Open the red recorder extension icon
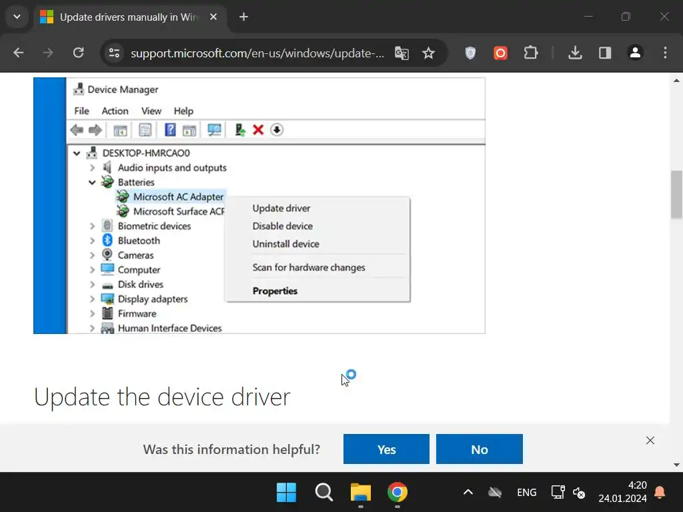The image size is (683, 512). click(x=500, y=53)
